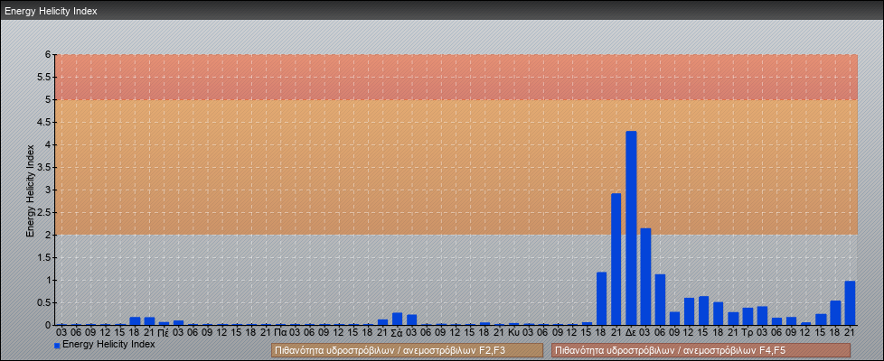Select the F4,F5 waterspout probability label
884x361 pixels.
pyautogui.click(x=701, y=350)
